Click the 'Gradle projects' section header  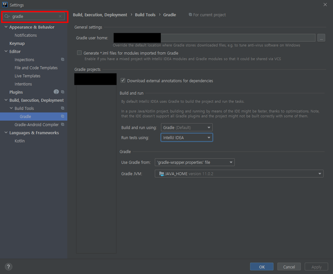coord(87,70)
